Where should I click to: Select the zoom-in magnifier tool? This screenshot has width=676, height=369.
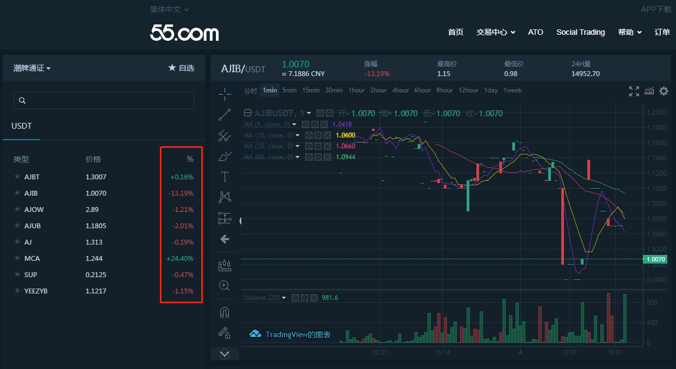[x=224, y=285]
